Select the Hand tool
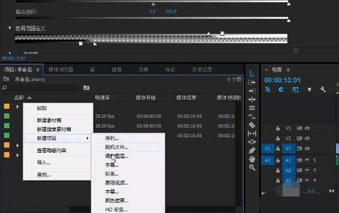 (252, 159)
